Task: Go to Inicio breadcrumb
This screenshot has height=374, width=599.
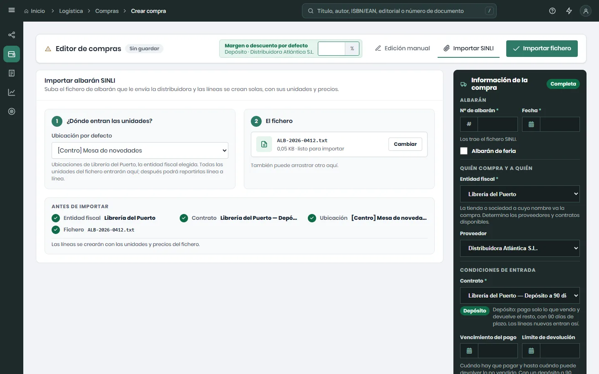Action: [34, 11]
